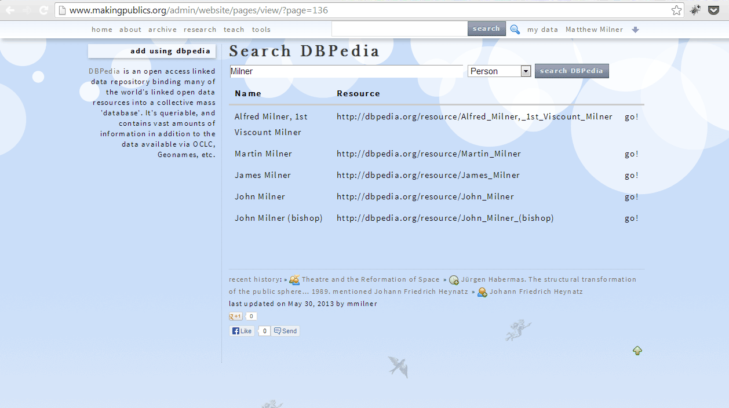729x408 pixels.
Task: Click the Matthew Milner user name
Action: point(595,30)
